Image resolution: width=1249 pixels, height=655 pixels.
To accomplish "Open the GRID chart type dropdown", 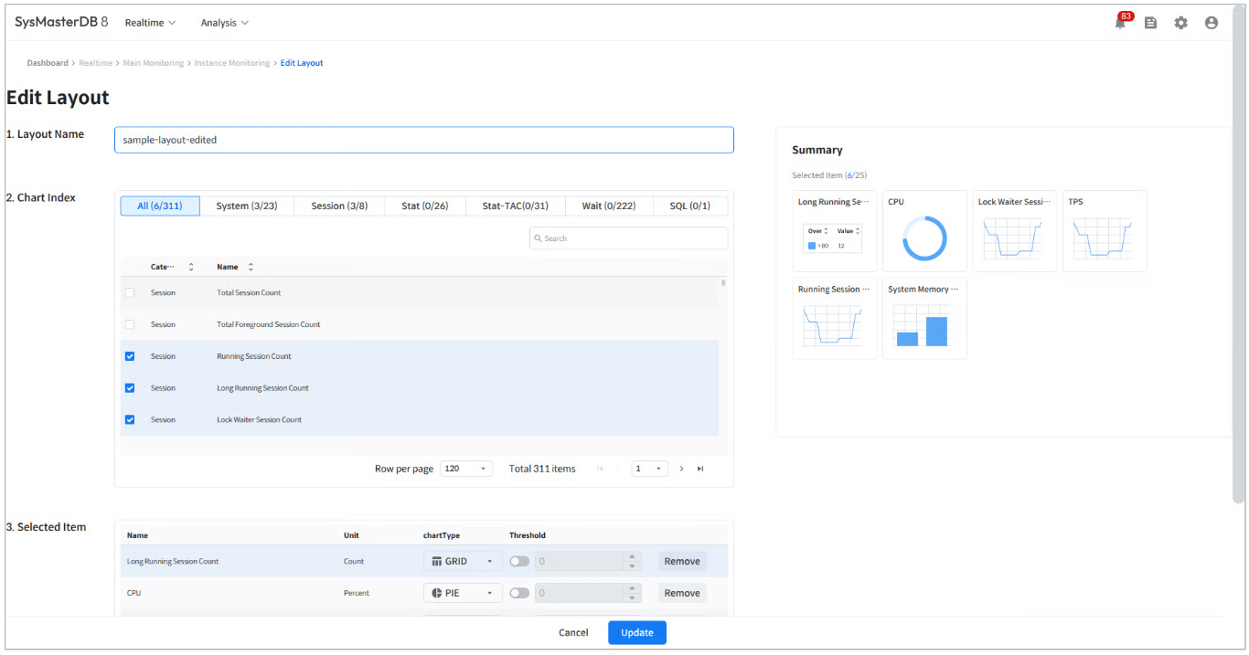I will [x=463, y=561].
